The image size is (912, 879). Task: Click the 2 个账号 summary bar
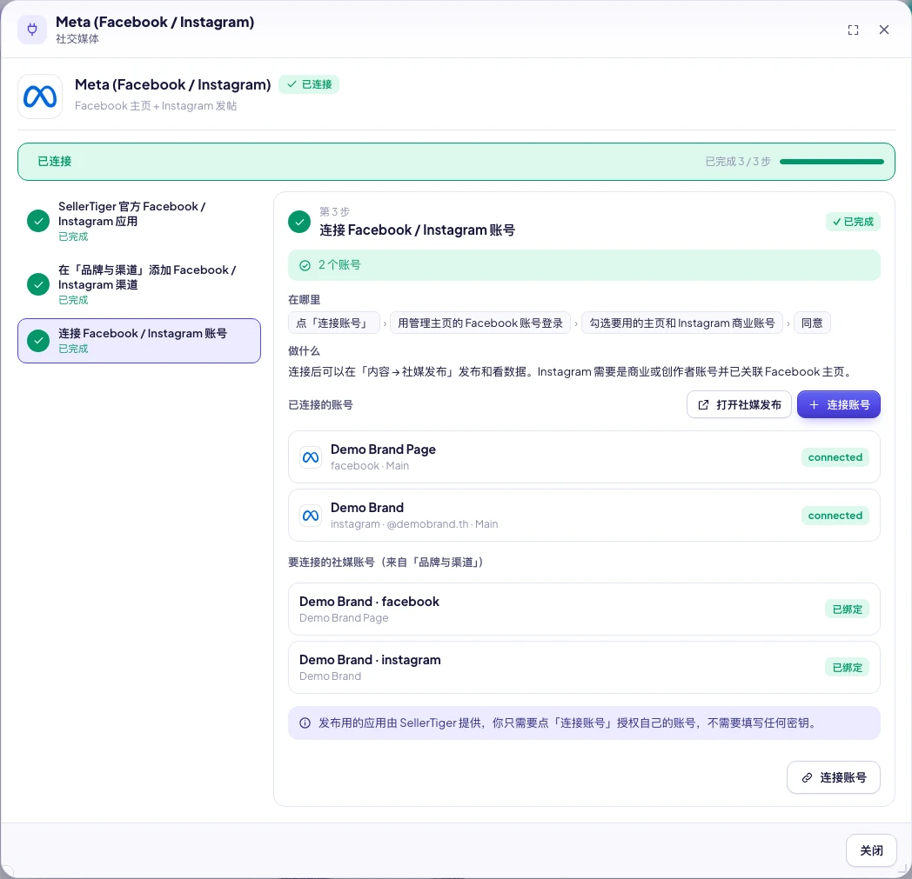[x=584, y=265]
